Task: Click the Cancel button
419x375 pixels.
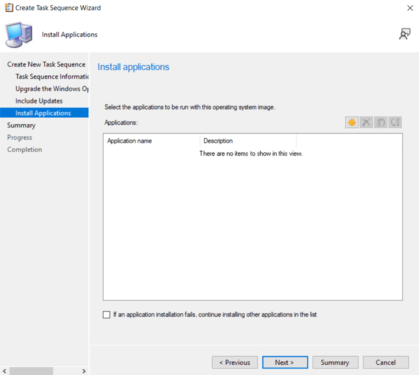Action: [385, 363]
